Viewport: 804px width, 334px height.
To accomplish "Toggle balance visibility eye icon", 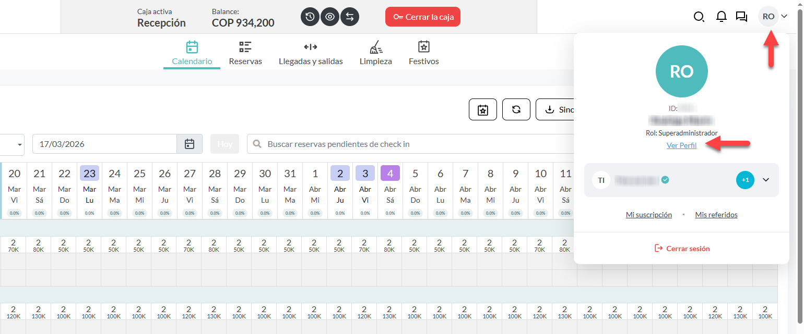I will [330, 17].
